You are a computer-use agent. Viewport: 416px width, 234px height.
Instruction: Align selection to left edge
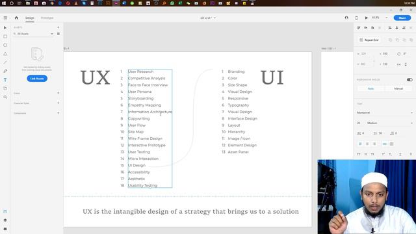(390, 27)
